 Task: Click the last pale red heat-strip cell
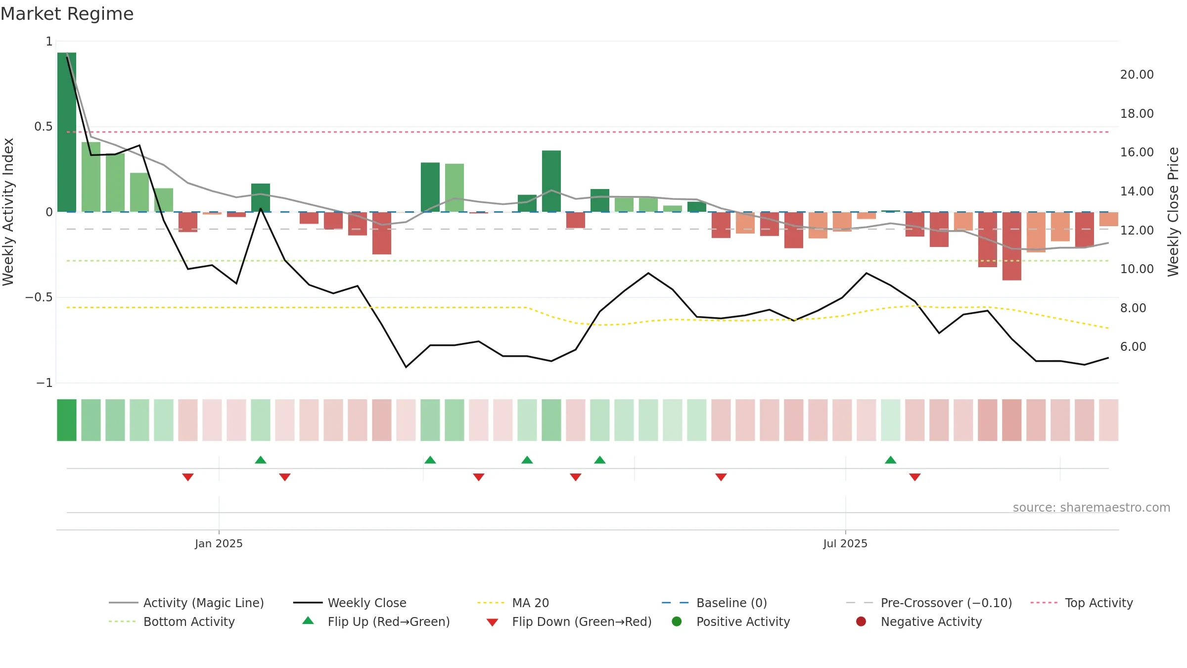pyautogui.click(x=1108, y=420)
